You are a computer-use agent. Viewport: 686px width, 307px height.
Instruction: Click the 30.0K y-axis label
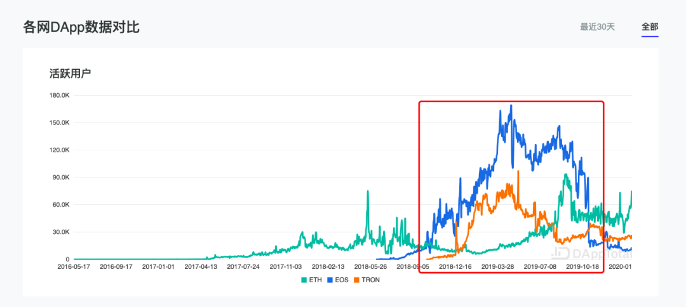pyautogui.click(x=61, y=232)
